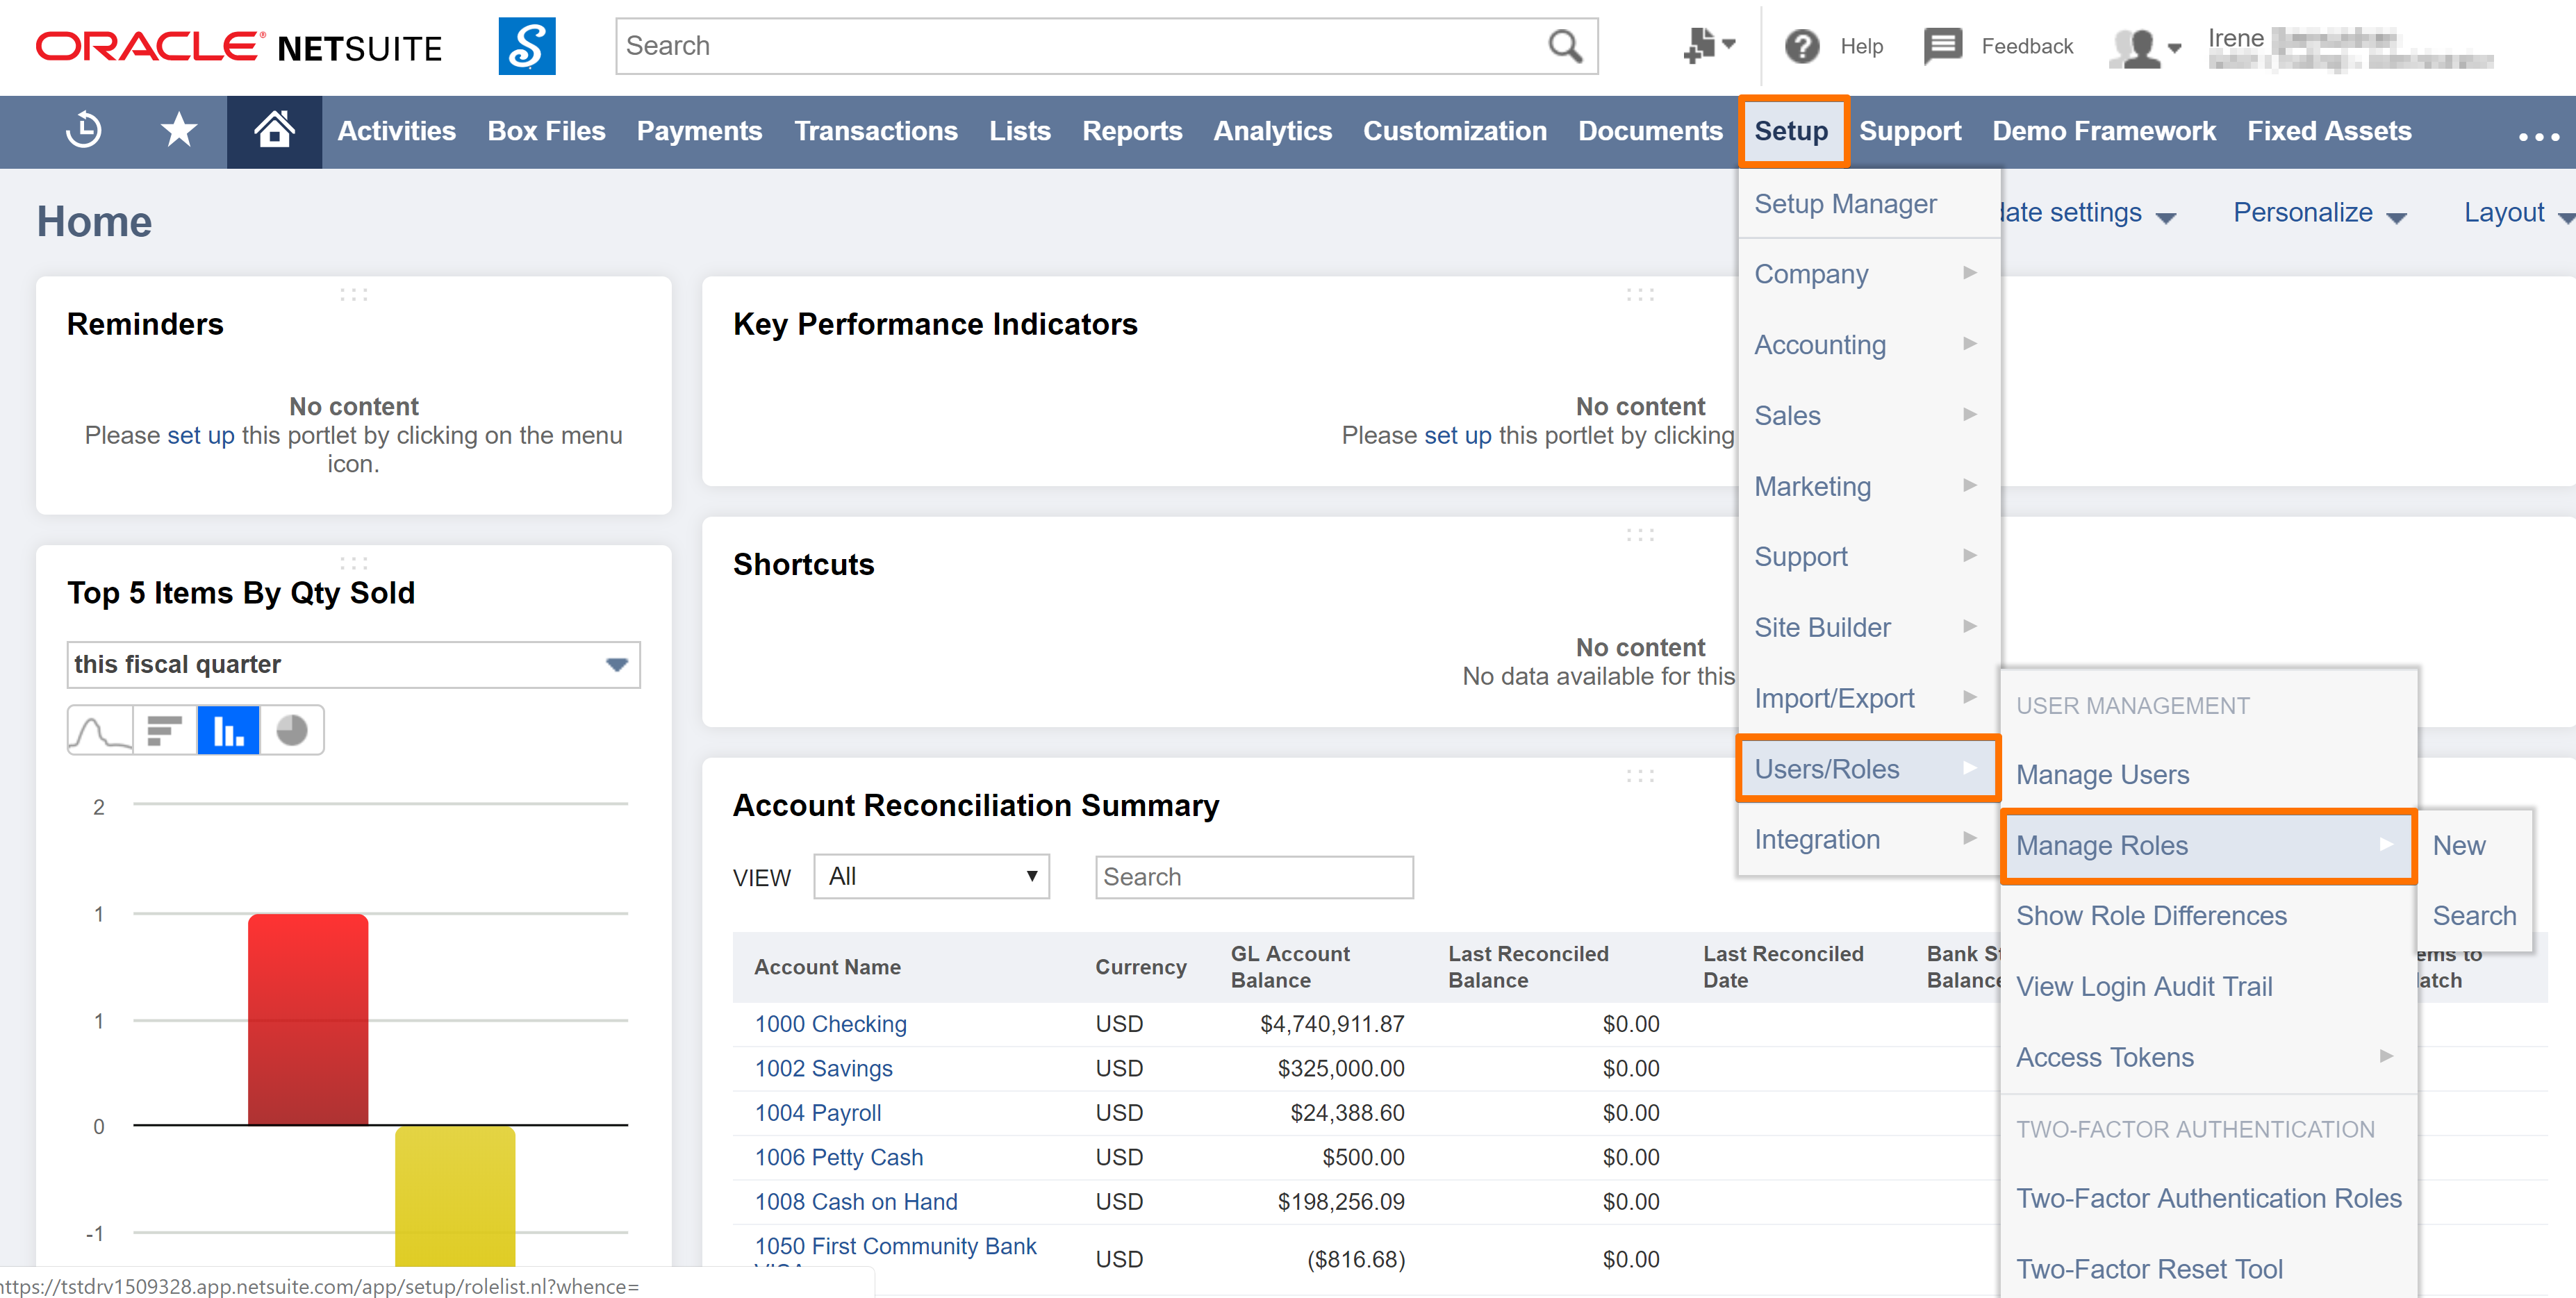Focus the reconciliation Search field
This screenshot has width=2576, height=1298.
pos(1254,877)
